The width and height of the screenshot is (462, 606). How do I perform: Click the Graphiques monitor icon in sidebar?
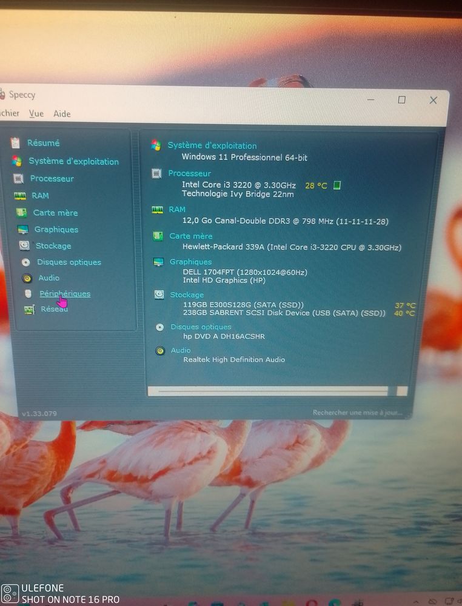pyautogui.click(x=23, y=230)
